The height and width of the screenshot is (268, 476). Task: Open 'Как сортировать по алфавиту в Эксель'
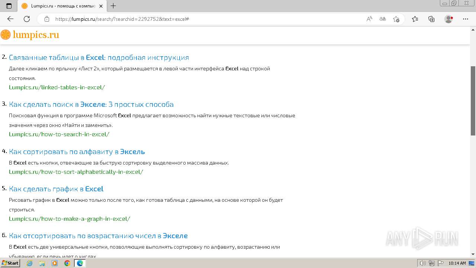77,151
